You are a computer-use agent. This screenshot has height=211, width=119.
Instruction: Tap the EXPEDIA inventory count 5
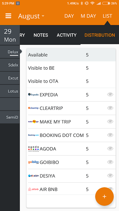tap(87, 95)
